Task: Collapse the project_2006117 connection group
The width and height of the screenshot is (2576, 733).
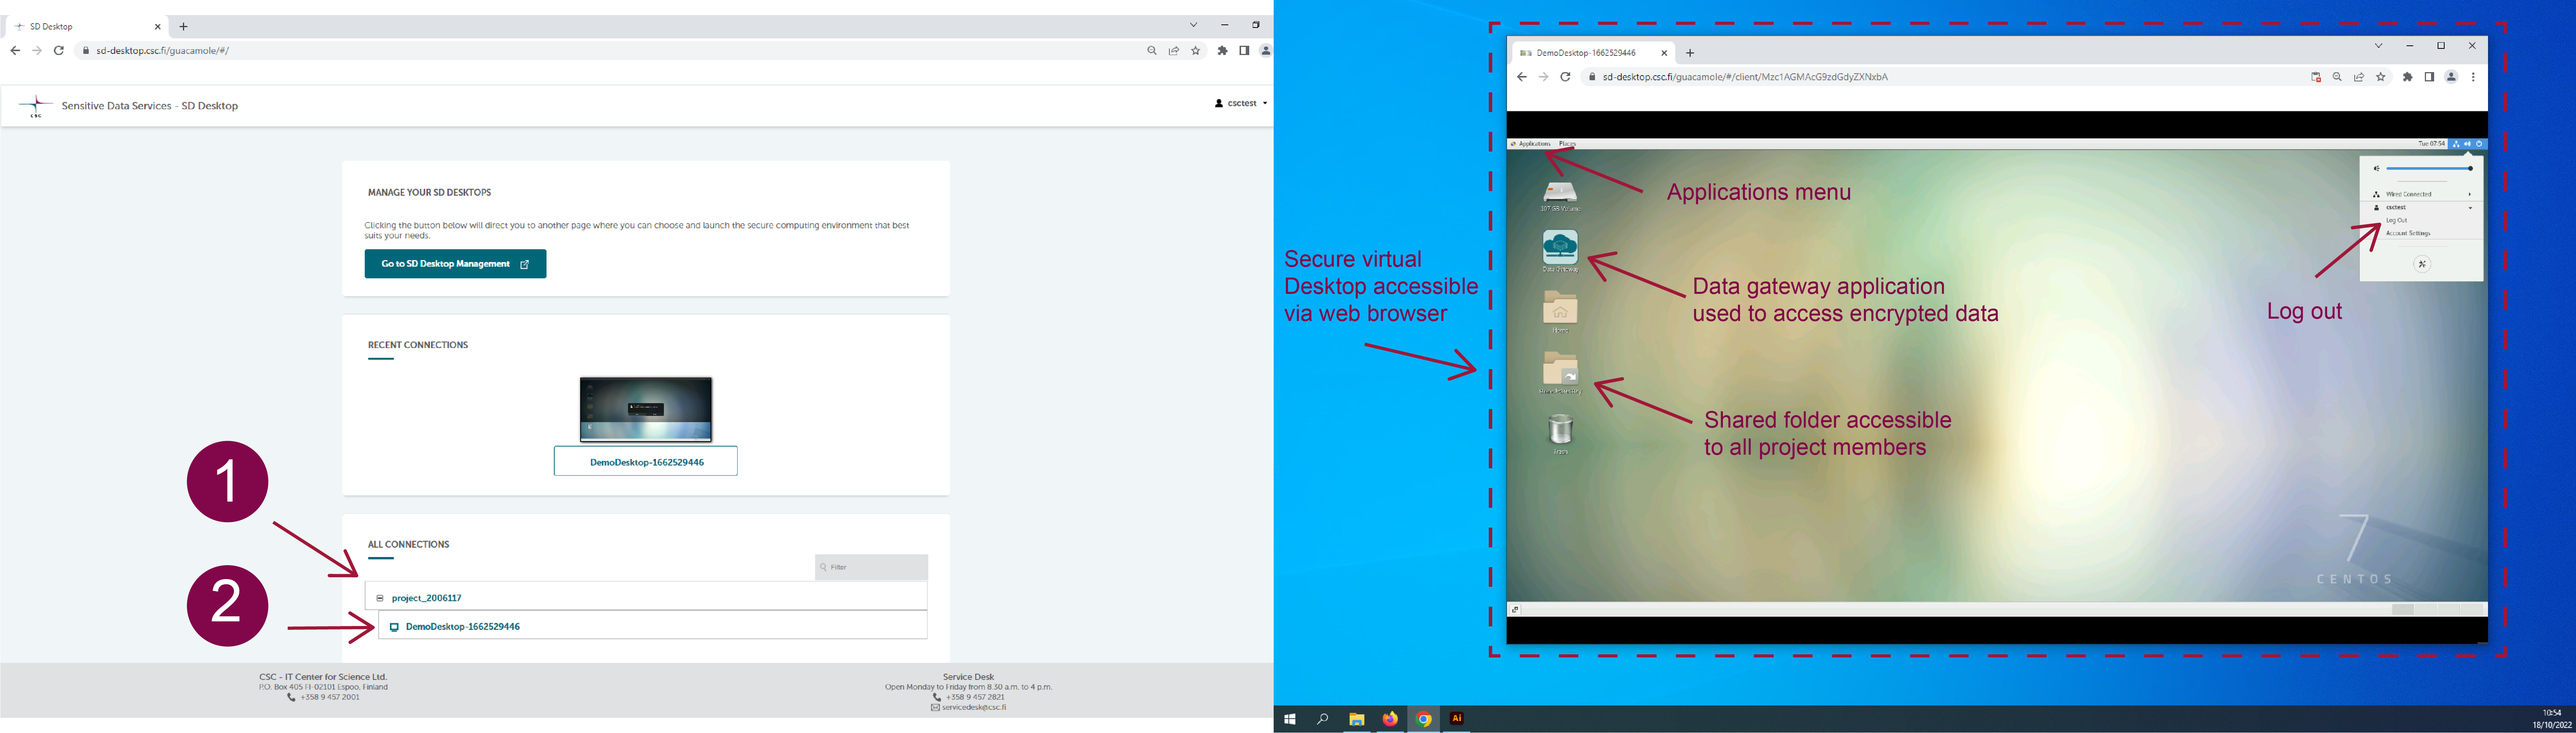Action: (380, 598)
